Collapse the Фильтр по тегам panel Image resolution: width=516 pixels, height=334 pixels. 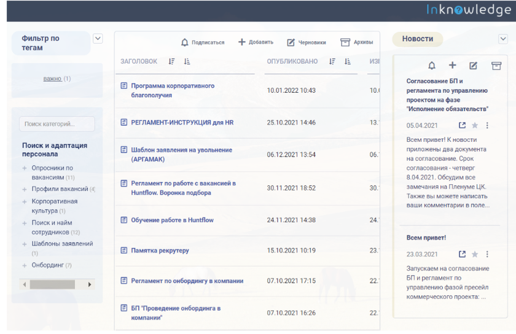[98, 39]
